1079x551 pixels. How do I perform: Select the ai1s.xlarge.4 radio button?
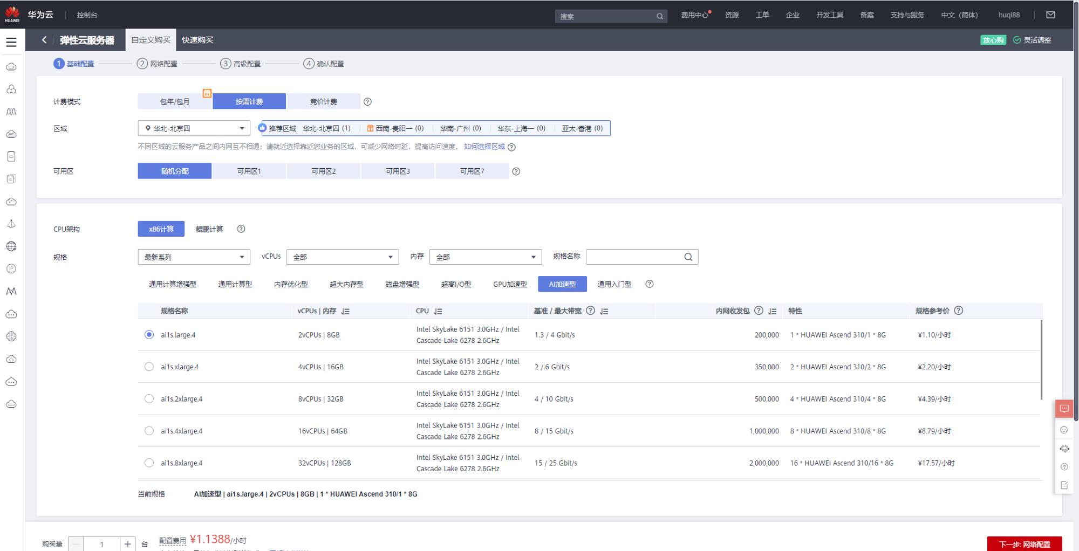pyautogui.click(x=149, y=367)
